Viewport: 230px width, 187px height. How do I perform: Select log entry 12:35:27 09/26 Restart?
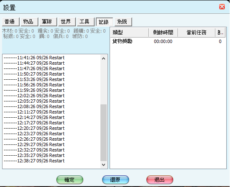point(34,155)
